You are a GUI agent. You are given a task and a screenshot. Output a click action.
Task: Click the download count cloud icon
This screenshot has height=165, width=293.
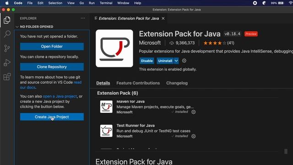click(171, 43)
